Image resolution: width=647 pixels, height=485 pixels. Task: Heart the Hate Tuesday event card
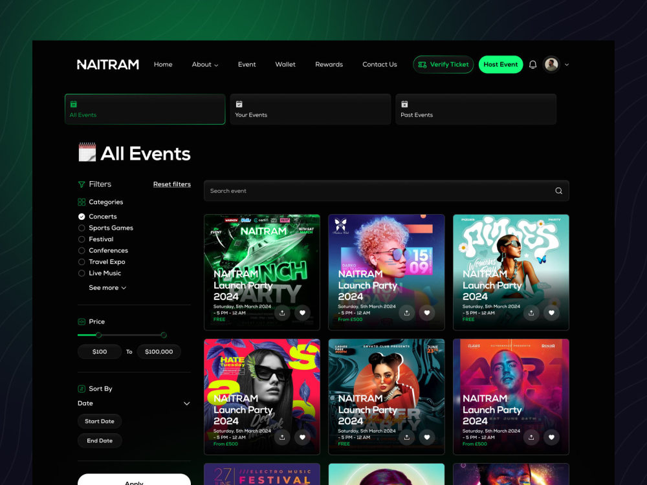point(302,437)
